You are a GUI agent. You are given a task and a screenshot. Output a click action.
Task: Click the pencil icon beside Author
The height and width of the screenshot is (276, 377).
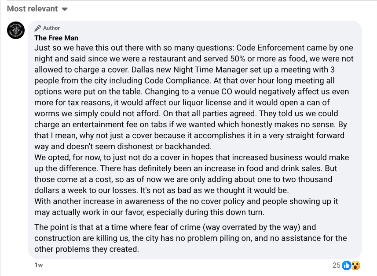(38, 28)
